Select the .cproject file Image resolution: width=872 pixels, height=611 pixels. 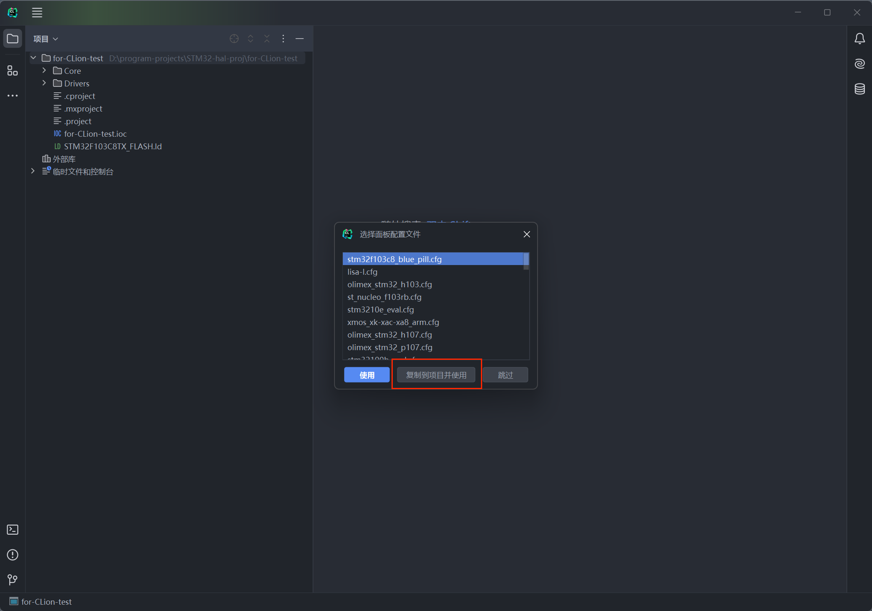[74, 96]
